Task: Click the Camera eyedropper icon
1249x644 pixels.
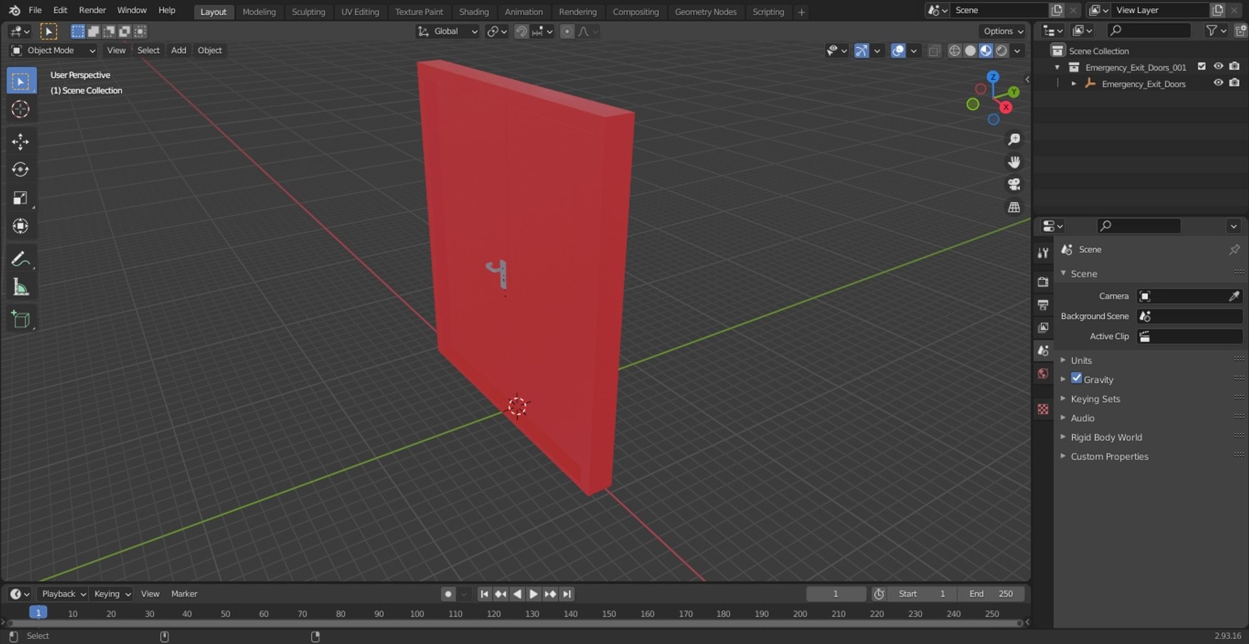Action: pyautogui.click(x=1233, y=296)
